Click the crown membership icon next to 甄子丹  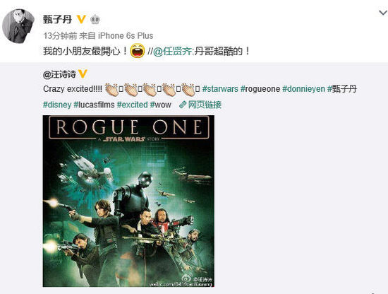coord(95,19)
